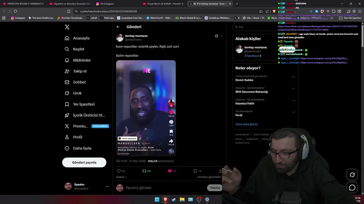The width and height of the screenshot is (364, 204).
Task: Open berkay montana post author avatar
Action: (120, 38)
